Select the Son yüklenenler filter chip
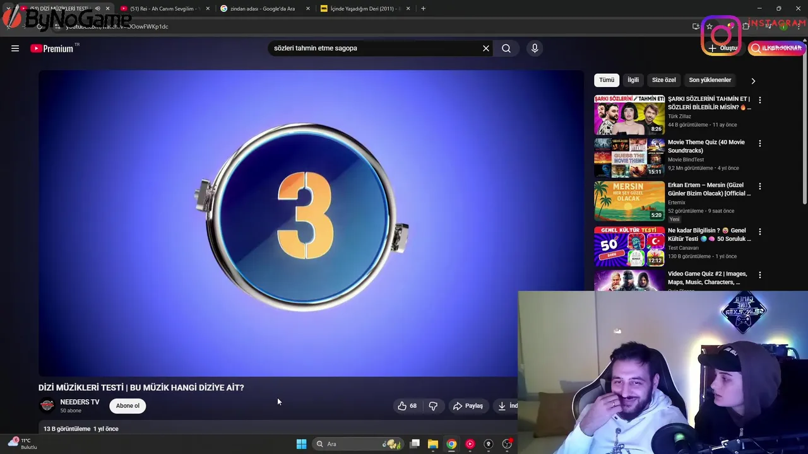Viewport: 808px width, 454px height. tap(710, 80)
